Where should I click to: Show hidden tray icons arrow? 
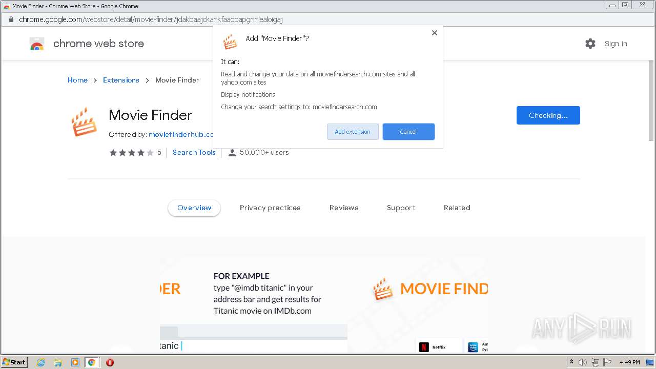pyautogui.click(x=571, y=362)
